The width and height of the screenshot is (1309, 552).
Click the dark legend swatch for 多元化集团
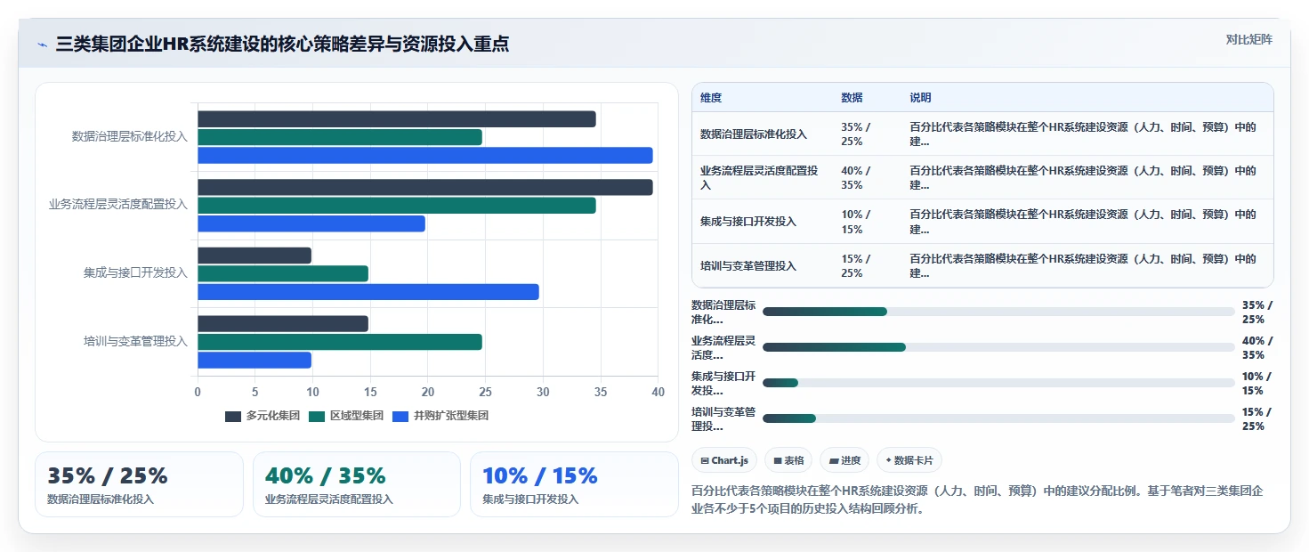[x=233, y=416]
